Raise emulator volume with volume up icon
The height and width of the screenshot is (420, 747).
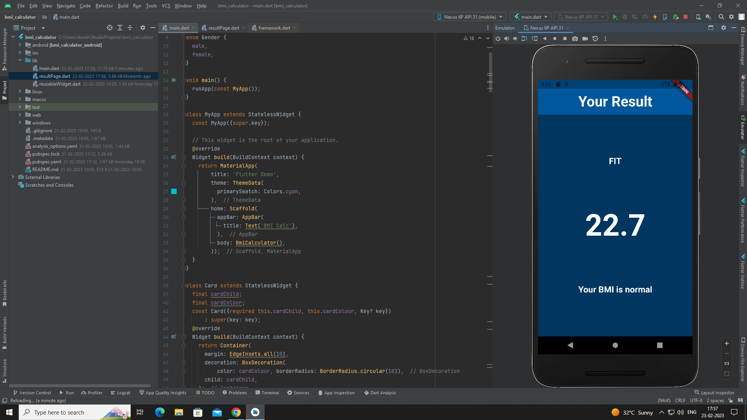(507, 38)
